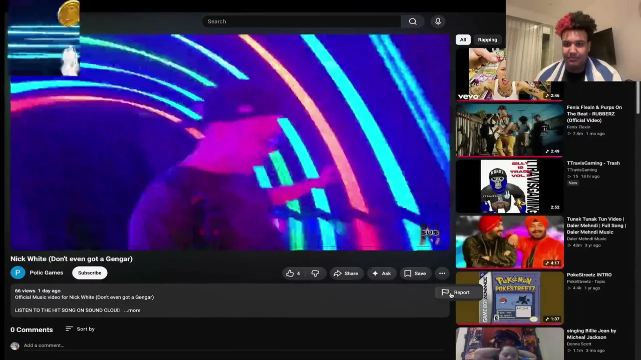
Task: Open the Share dialog
Action: pyautogui.click(x=346, y=273)
